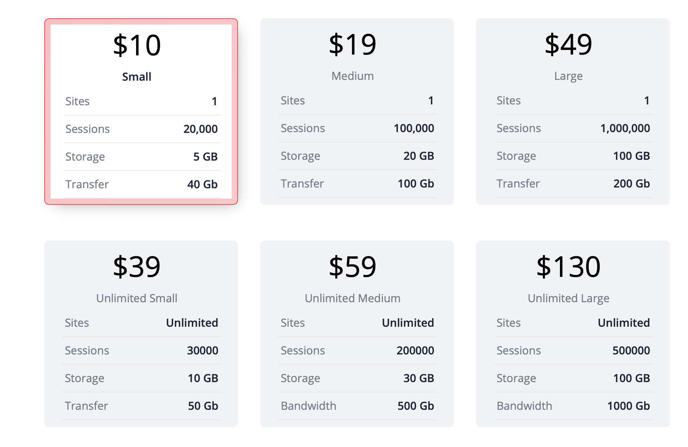Click the 'Unlimited Small' plan name
688x447 pixels.
[137, 298]
